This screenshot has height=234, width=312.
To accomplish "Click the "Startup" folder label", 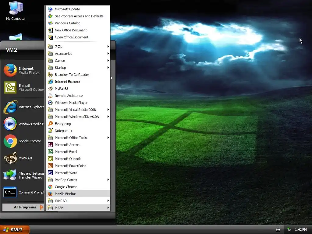I will 60,68.
